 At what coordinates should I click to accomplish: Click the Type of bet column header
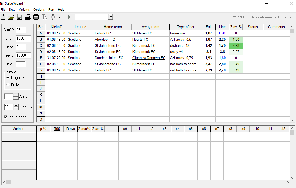point(185,27)
